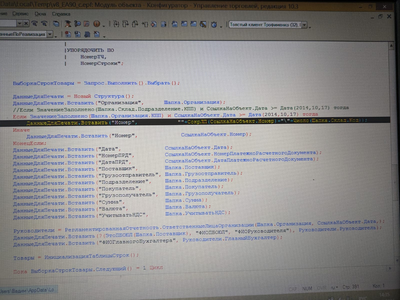Click the line inserting "Поставщик"

pos(116,168)
